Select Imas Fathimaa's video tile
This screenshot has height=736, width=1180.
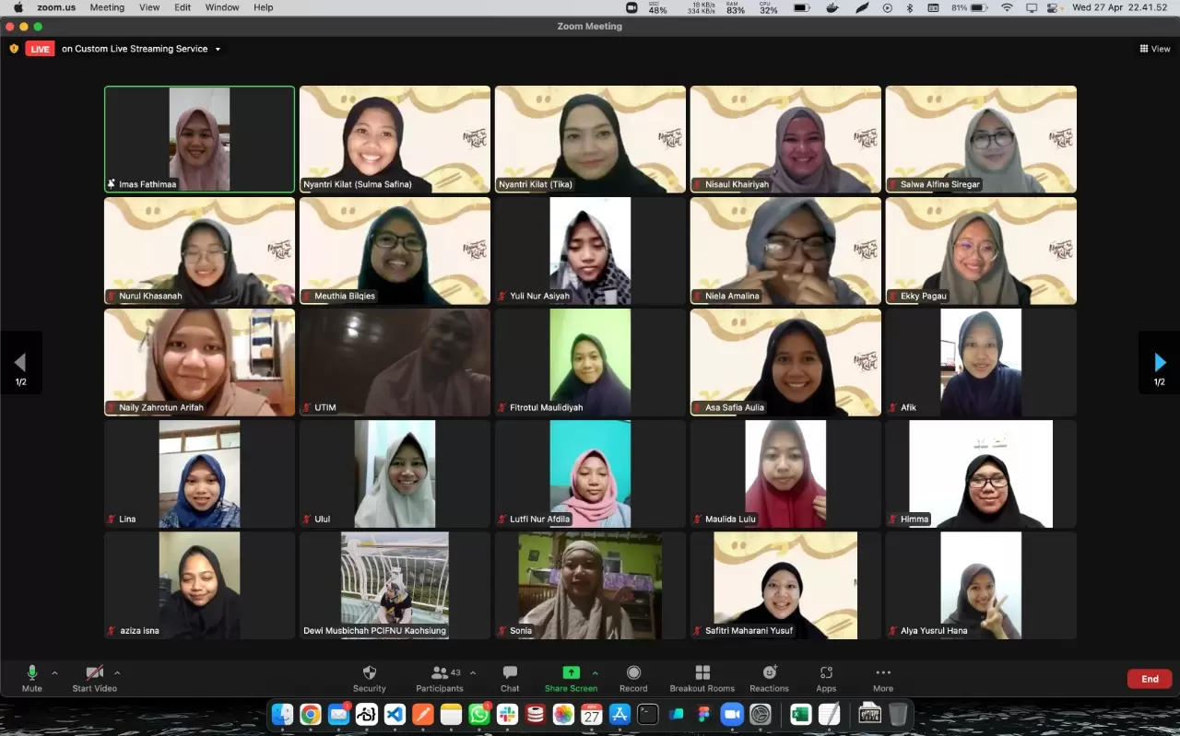tap(199, 139)
